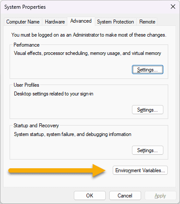Switch to the Computer Name tab
This screenshot has height=204, width=180.
tap(23, 22)
